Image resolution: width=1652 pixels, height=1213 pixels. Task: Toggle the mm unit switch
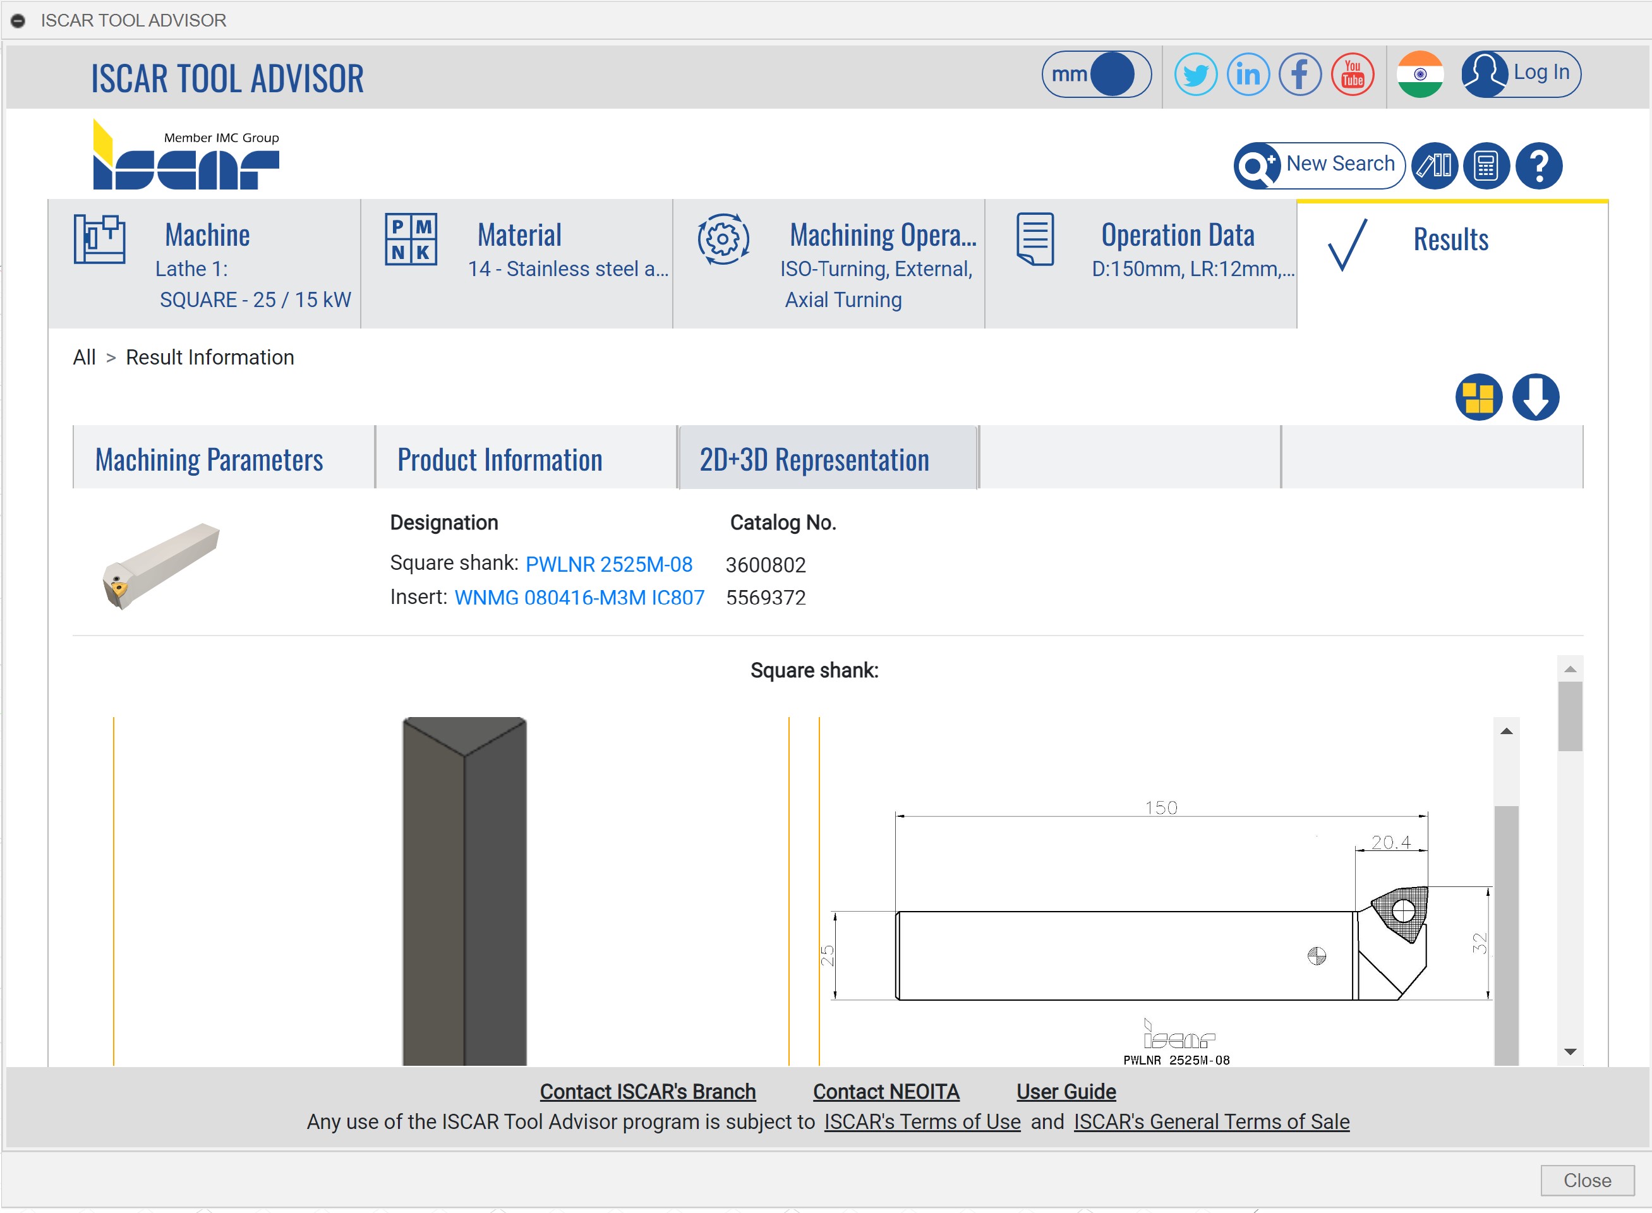click(x=1095, y=74)
